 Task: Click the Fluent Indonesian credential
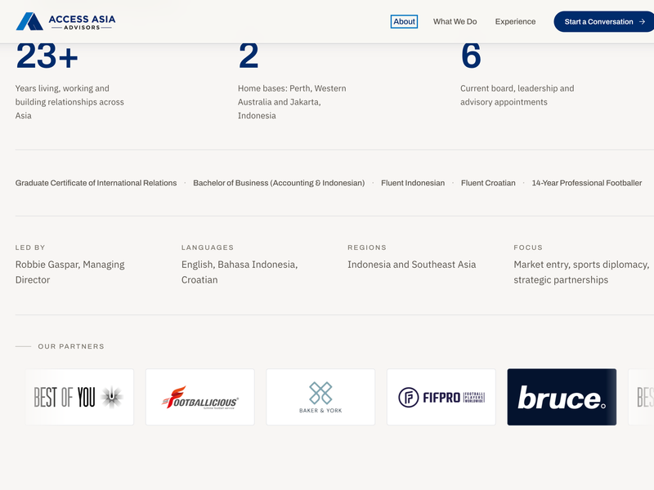coord(413,183)
